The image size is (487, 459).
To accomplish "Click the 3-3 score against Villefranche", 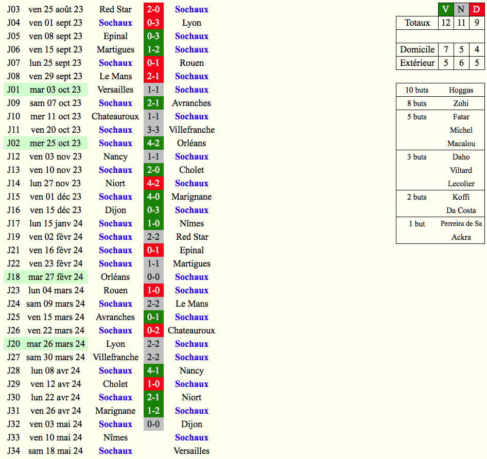I will (153, 130).
